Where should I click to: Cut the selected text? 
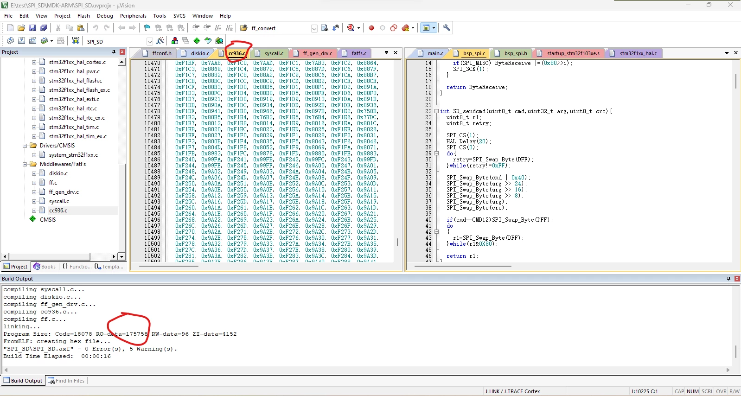pyautogui.click(x=58, y=28)
